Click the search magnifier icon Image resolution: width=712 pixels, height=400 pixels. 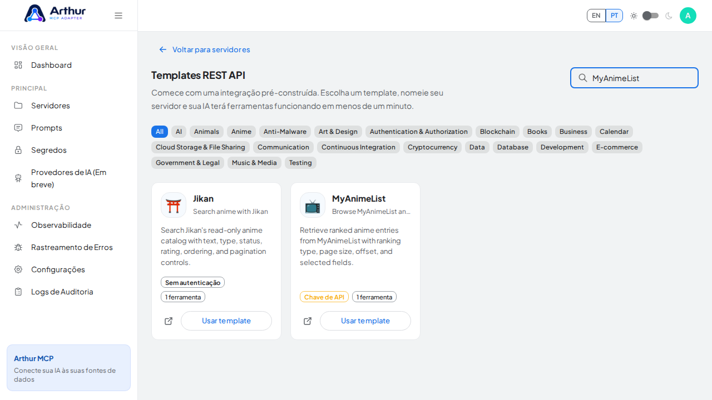[583, 78]
